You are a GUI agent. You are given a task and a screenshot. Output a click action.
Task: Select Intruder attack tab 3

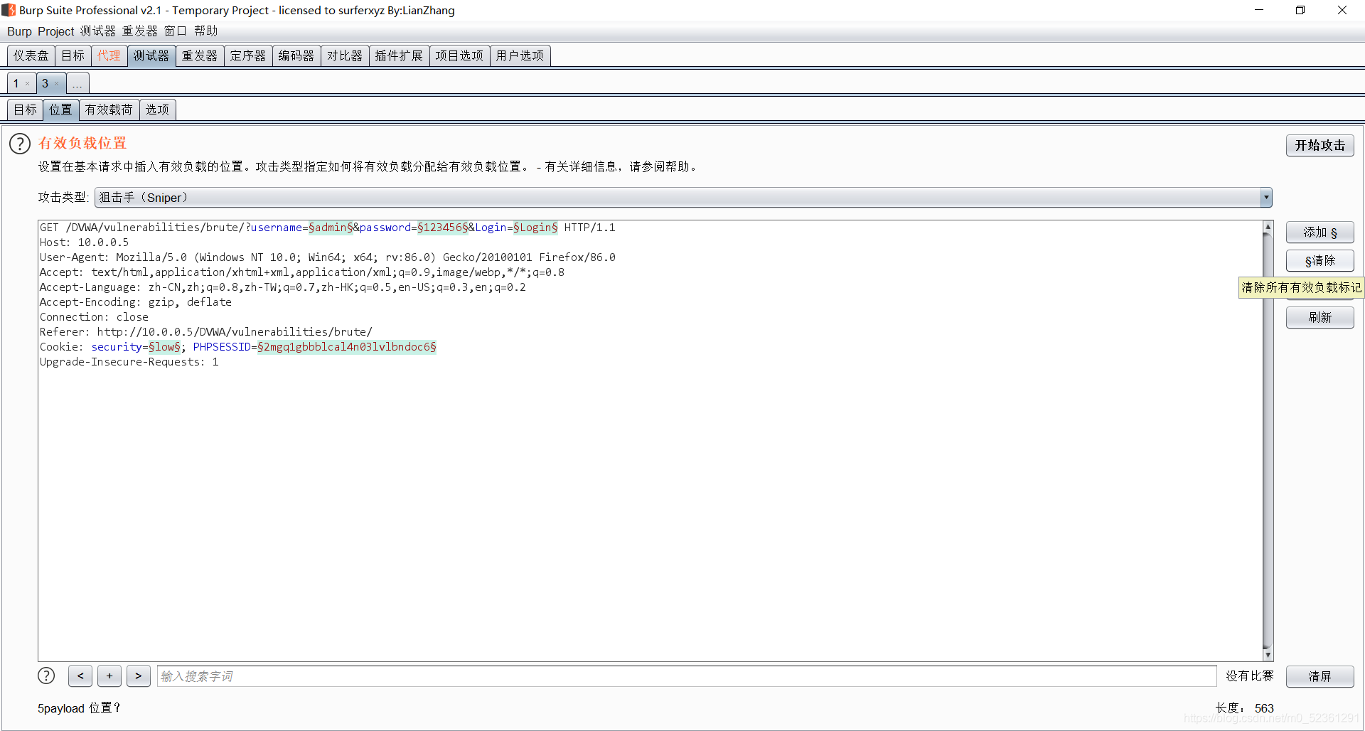coord(45,84)
